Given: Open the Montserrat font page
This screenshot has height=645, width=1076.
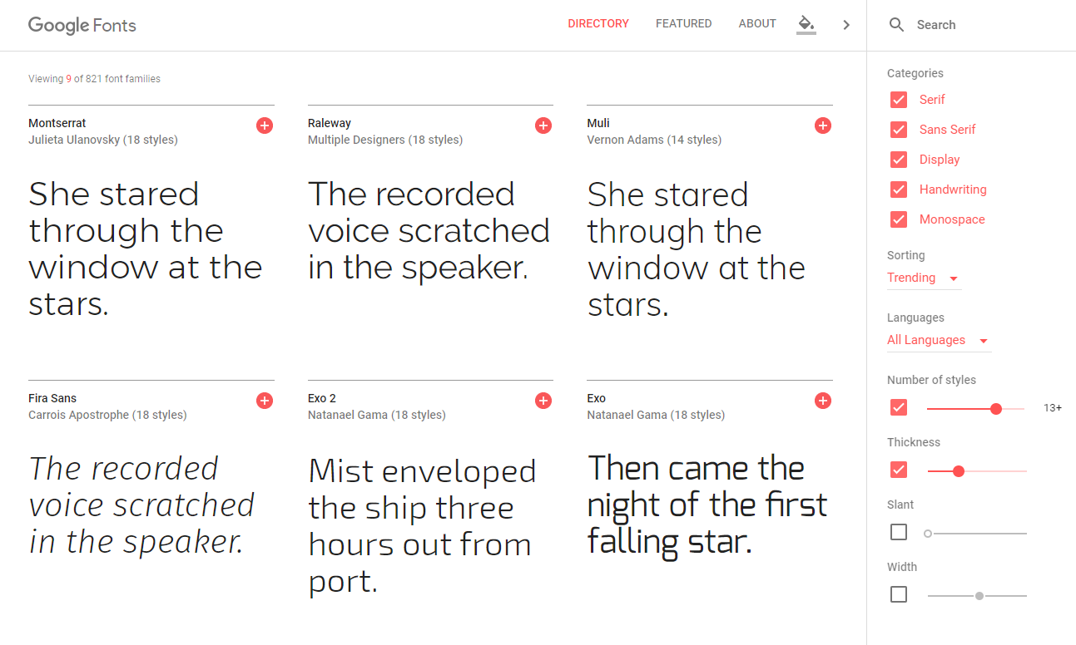Looking at the screenshot, I should tap(57, 122).
